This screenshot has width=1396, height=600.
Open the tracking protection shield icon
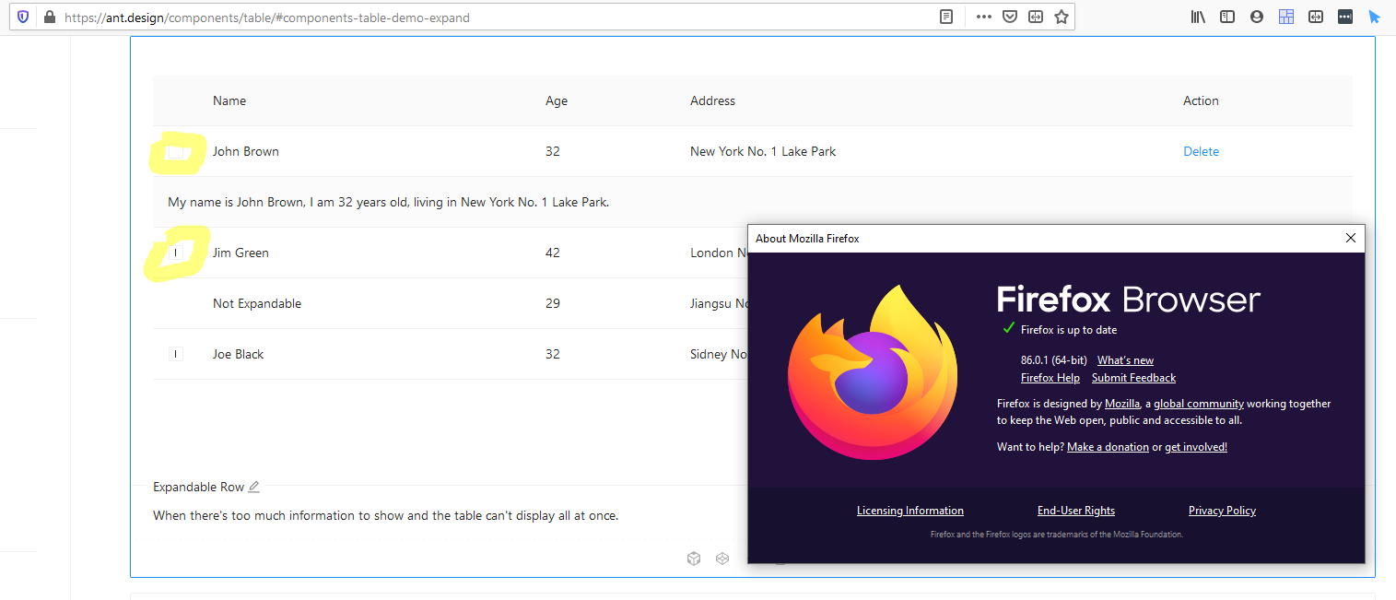pos(23,17)
